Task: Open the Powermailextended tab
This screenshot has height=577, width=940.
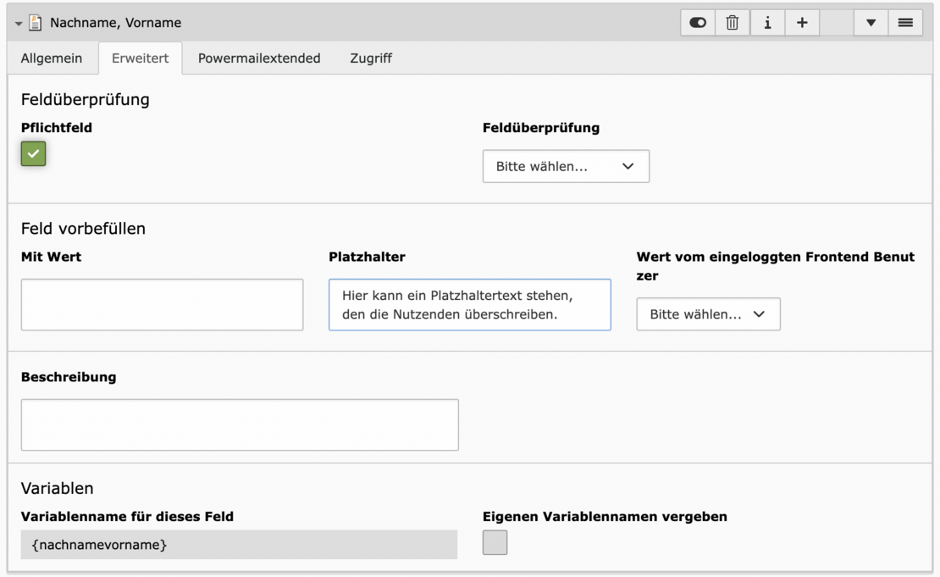Action: tap(259, 58)
